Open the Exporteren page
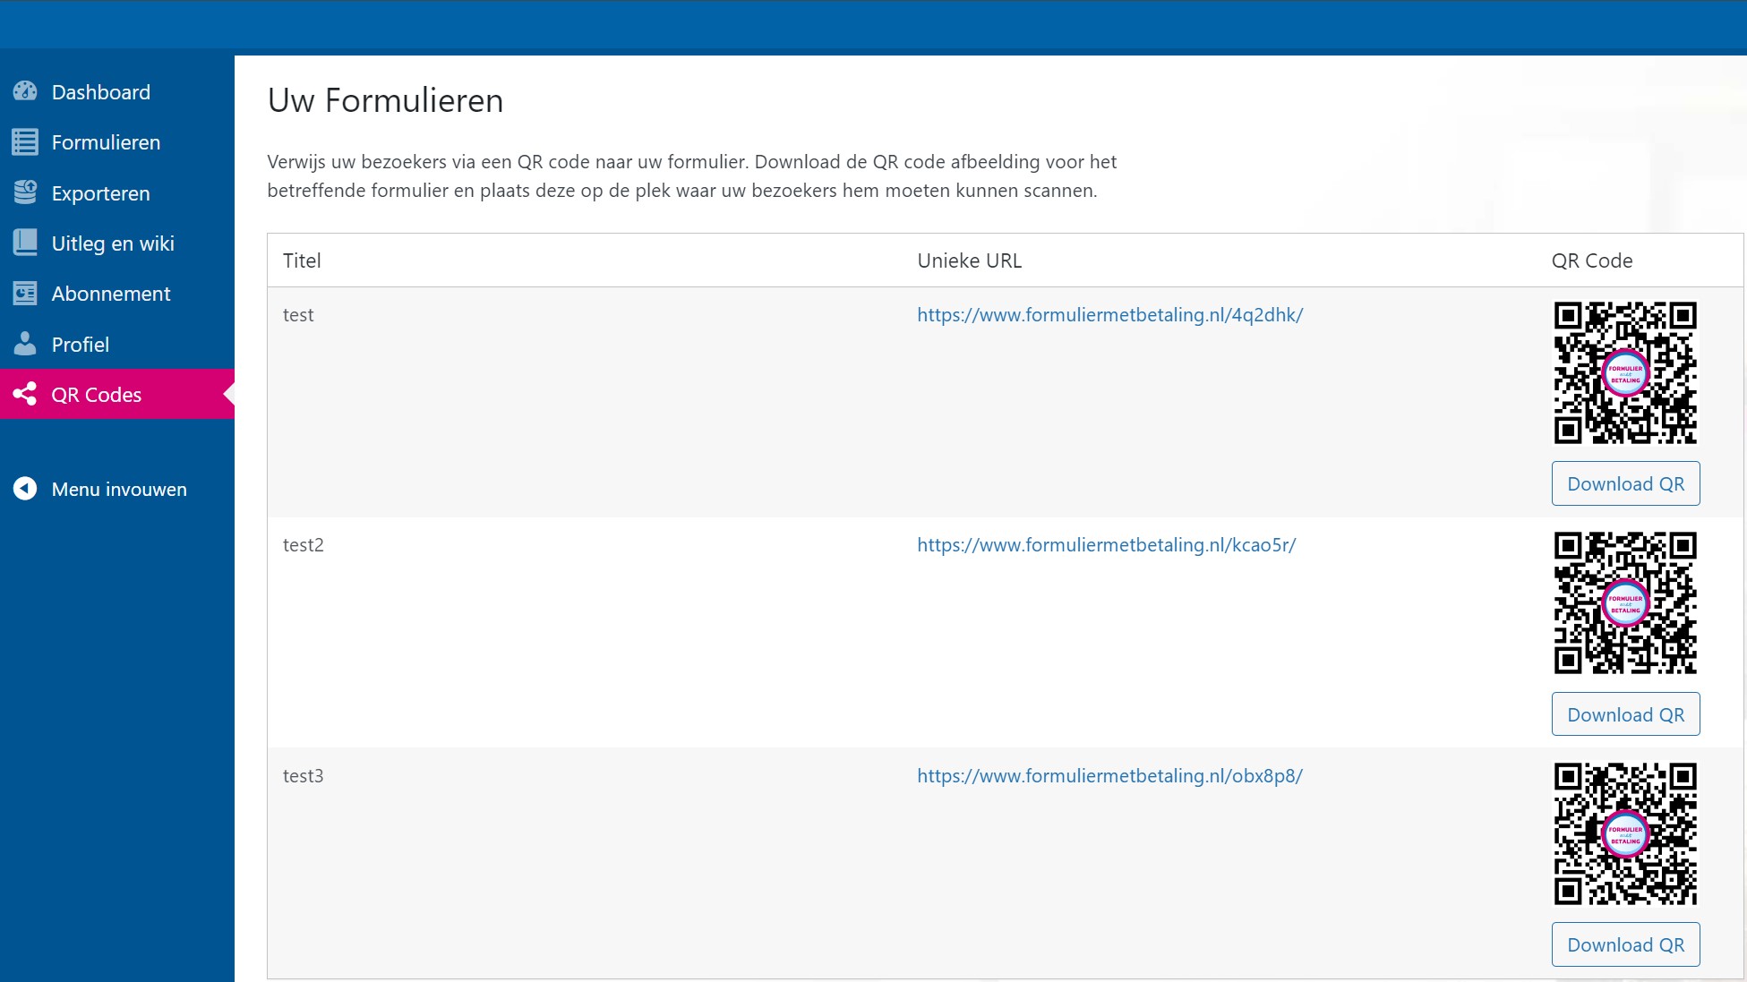 click(117, 193)
